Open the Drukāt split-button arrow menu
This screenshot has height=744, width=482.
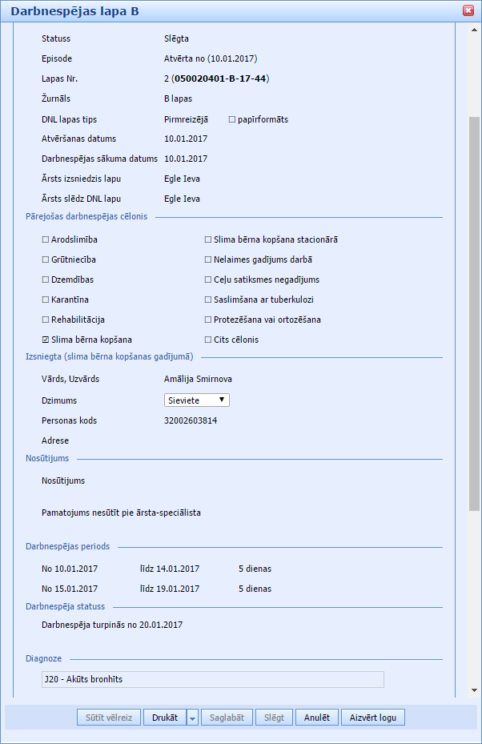pos(192,718)
